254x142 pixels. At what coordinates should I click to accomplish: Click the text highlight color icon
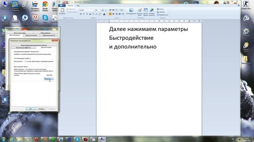point(100,14)
